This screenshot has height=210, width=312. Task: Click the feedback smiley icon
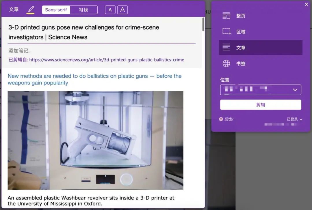tap(221, 119)
